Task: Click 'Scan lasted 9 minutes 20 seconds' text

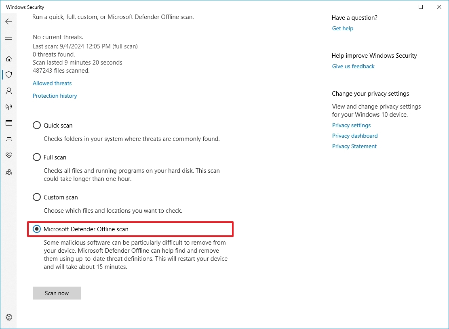Action: click(x=77, y=63)
